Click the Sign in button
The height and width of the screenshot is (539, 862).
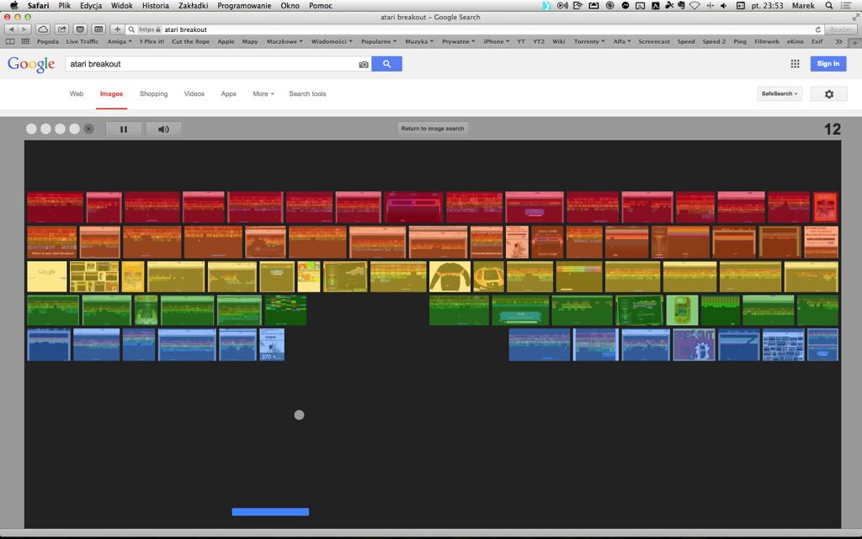click(x=827, y=64)
